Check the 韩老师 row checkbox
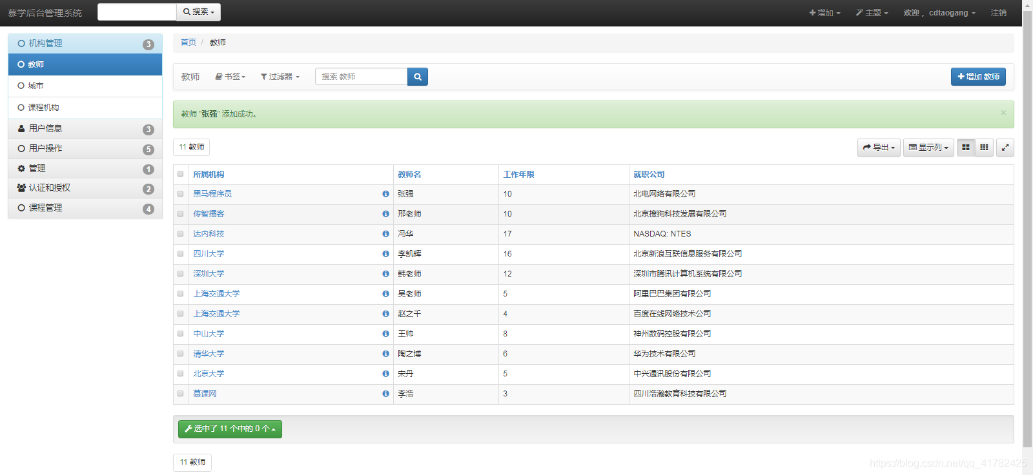Image resolution: width=1033 pixels, height=475 pixels. (x=181, y=274)
